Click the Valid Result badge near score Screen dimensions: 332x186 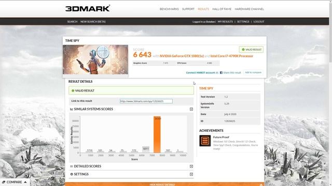(x=251, y=50)
